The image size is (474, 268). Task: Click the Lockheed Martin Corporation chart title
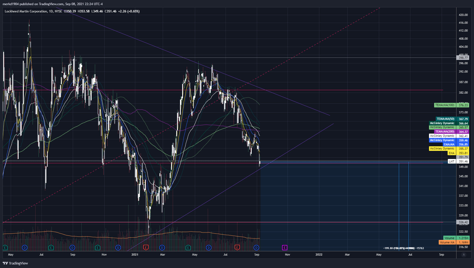[x=26, y=11]
